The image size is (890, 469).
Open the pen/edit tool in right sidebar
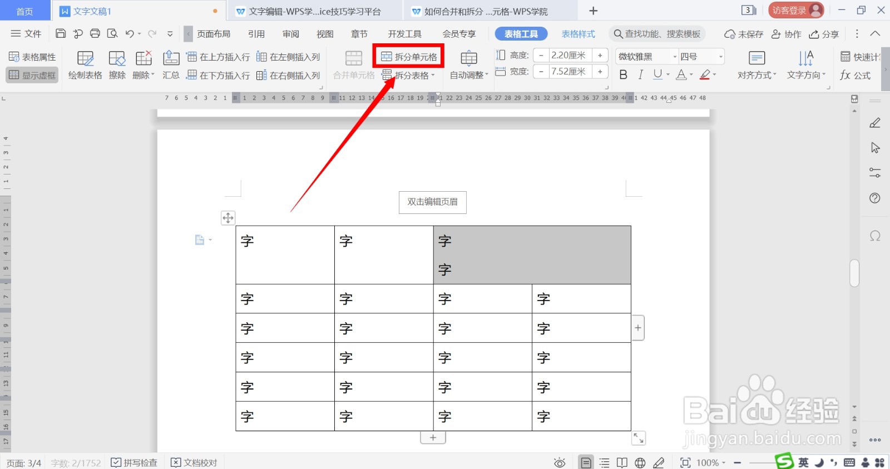[x=875, y=123]
